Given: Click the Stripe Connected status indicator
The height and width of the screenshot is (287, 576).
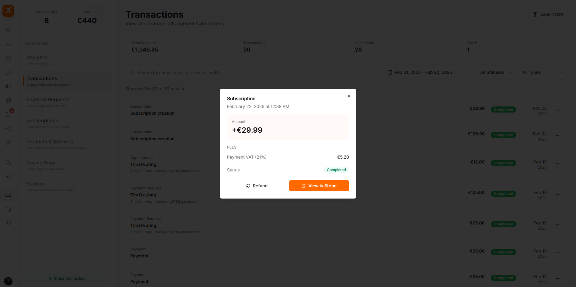Looking at the screenshot, I should [67, 278].
